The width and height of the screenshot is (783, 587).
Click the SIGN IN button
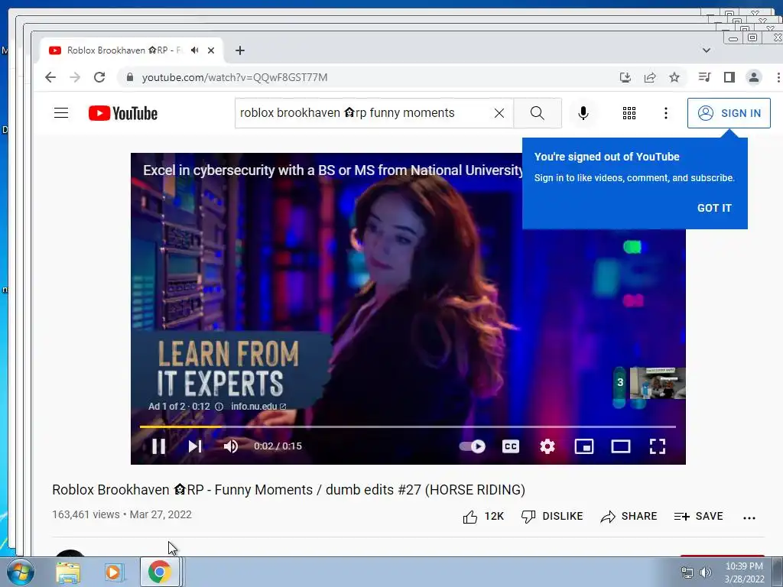tap(729, 113)
